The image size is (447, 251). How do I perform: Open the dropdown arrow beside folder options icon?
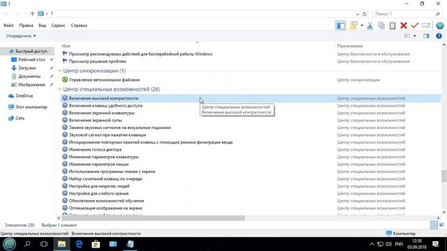pos(362,26)
